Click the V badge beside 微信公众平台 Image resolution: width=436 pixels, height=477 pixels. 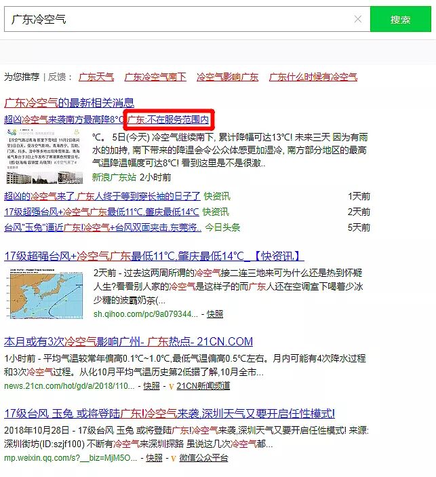pos(174,459)
